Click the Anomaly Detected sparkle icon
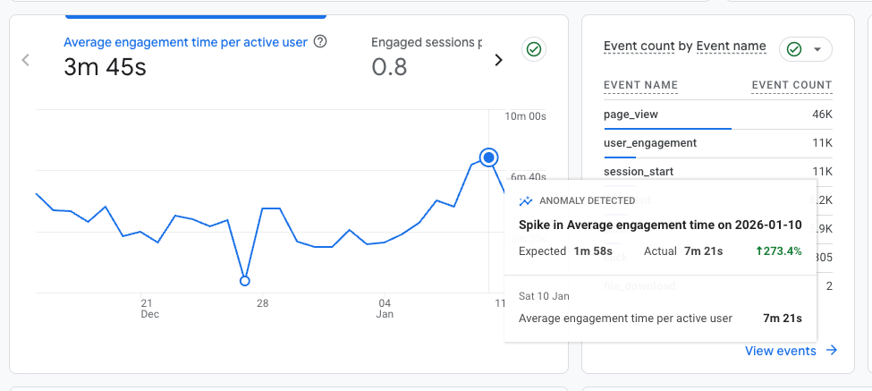 point(526,201)
